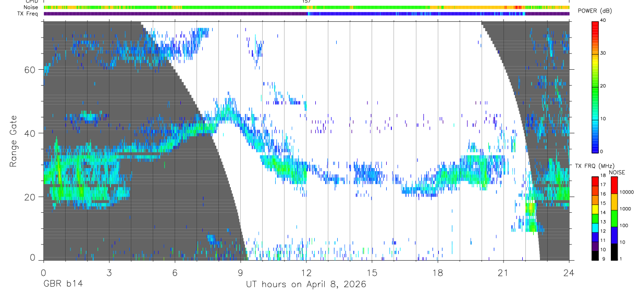640x295 pixels.
Task: Click the 'NOISE' legend title
Action: tap(618, 172)
